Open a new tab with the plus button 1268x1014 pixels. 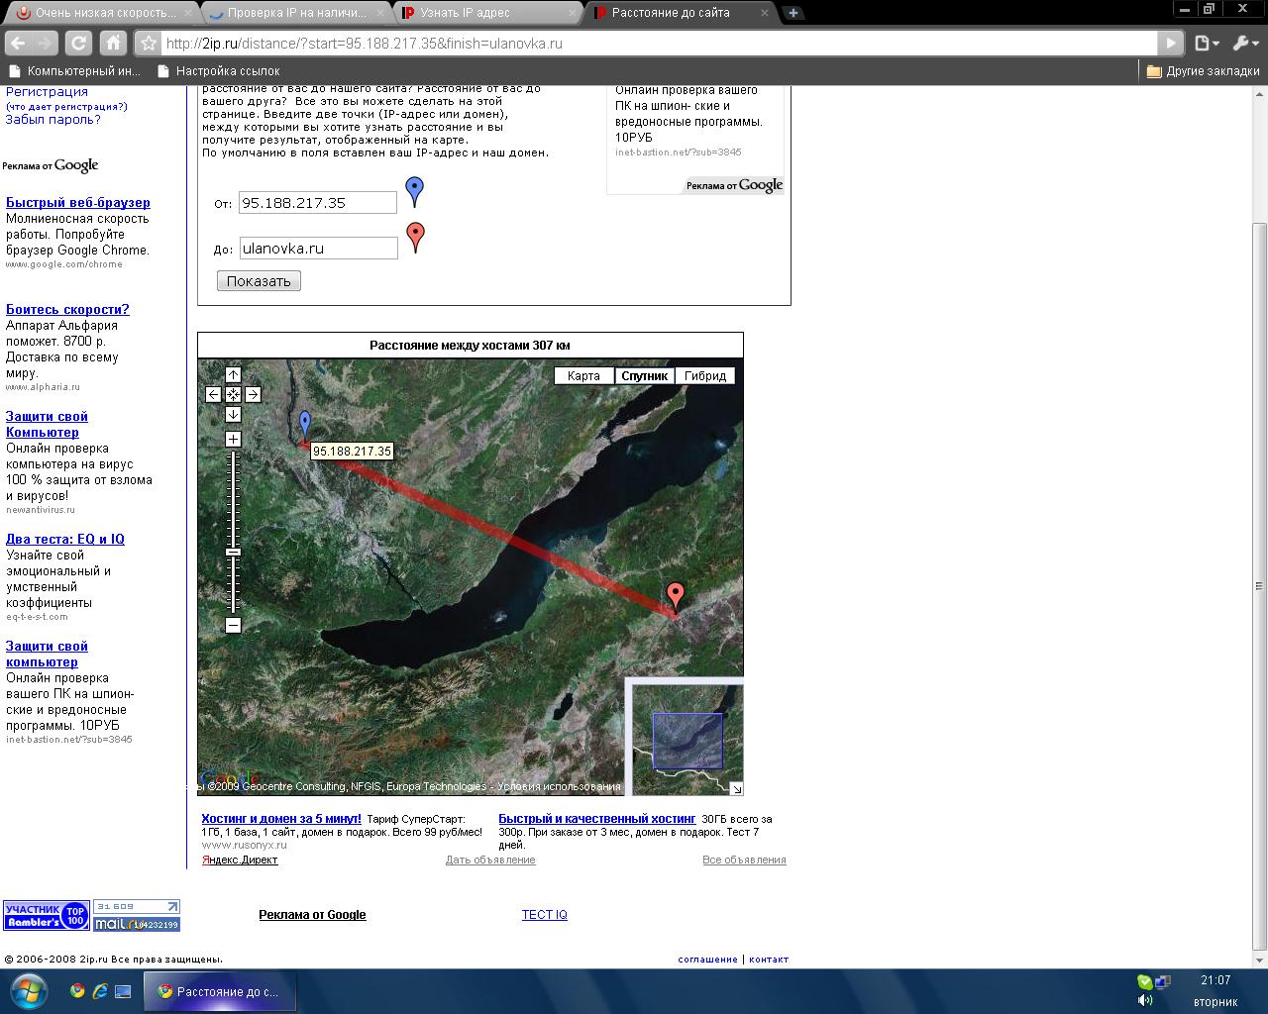coord(792,13)
